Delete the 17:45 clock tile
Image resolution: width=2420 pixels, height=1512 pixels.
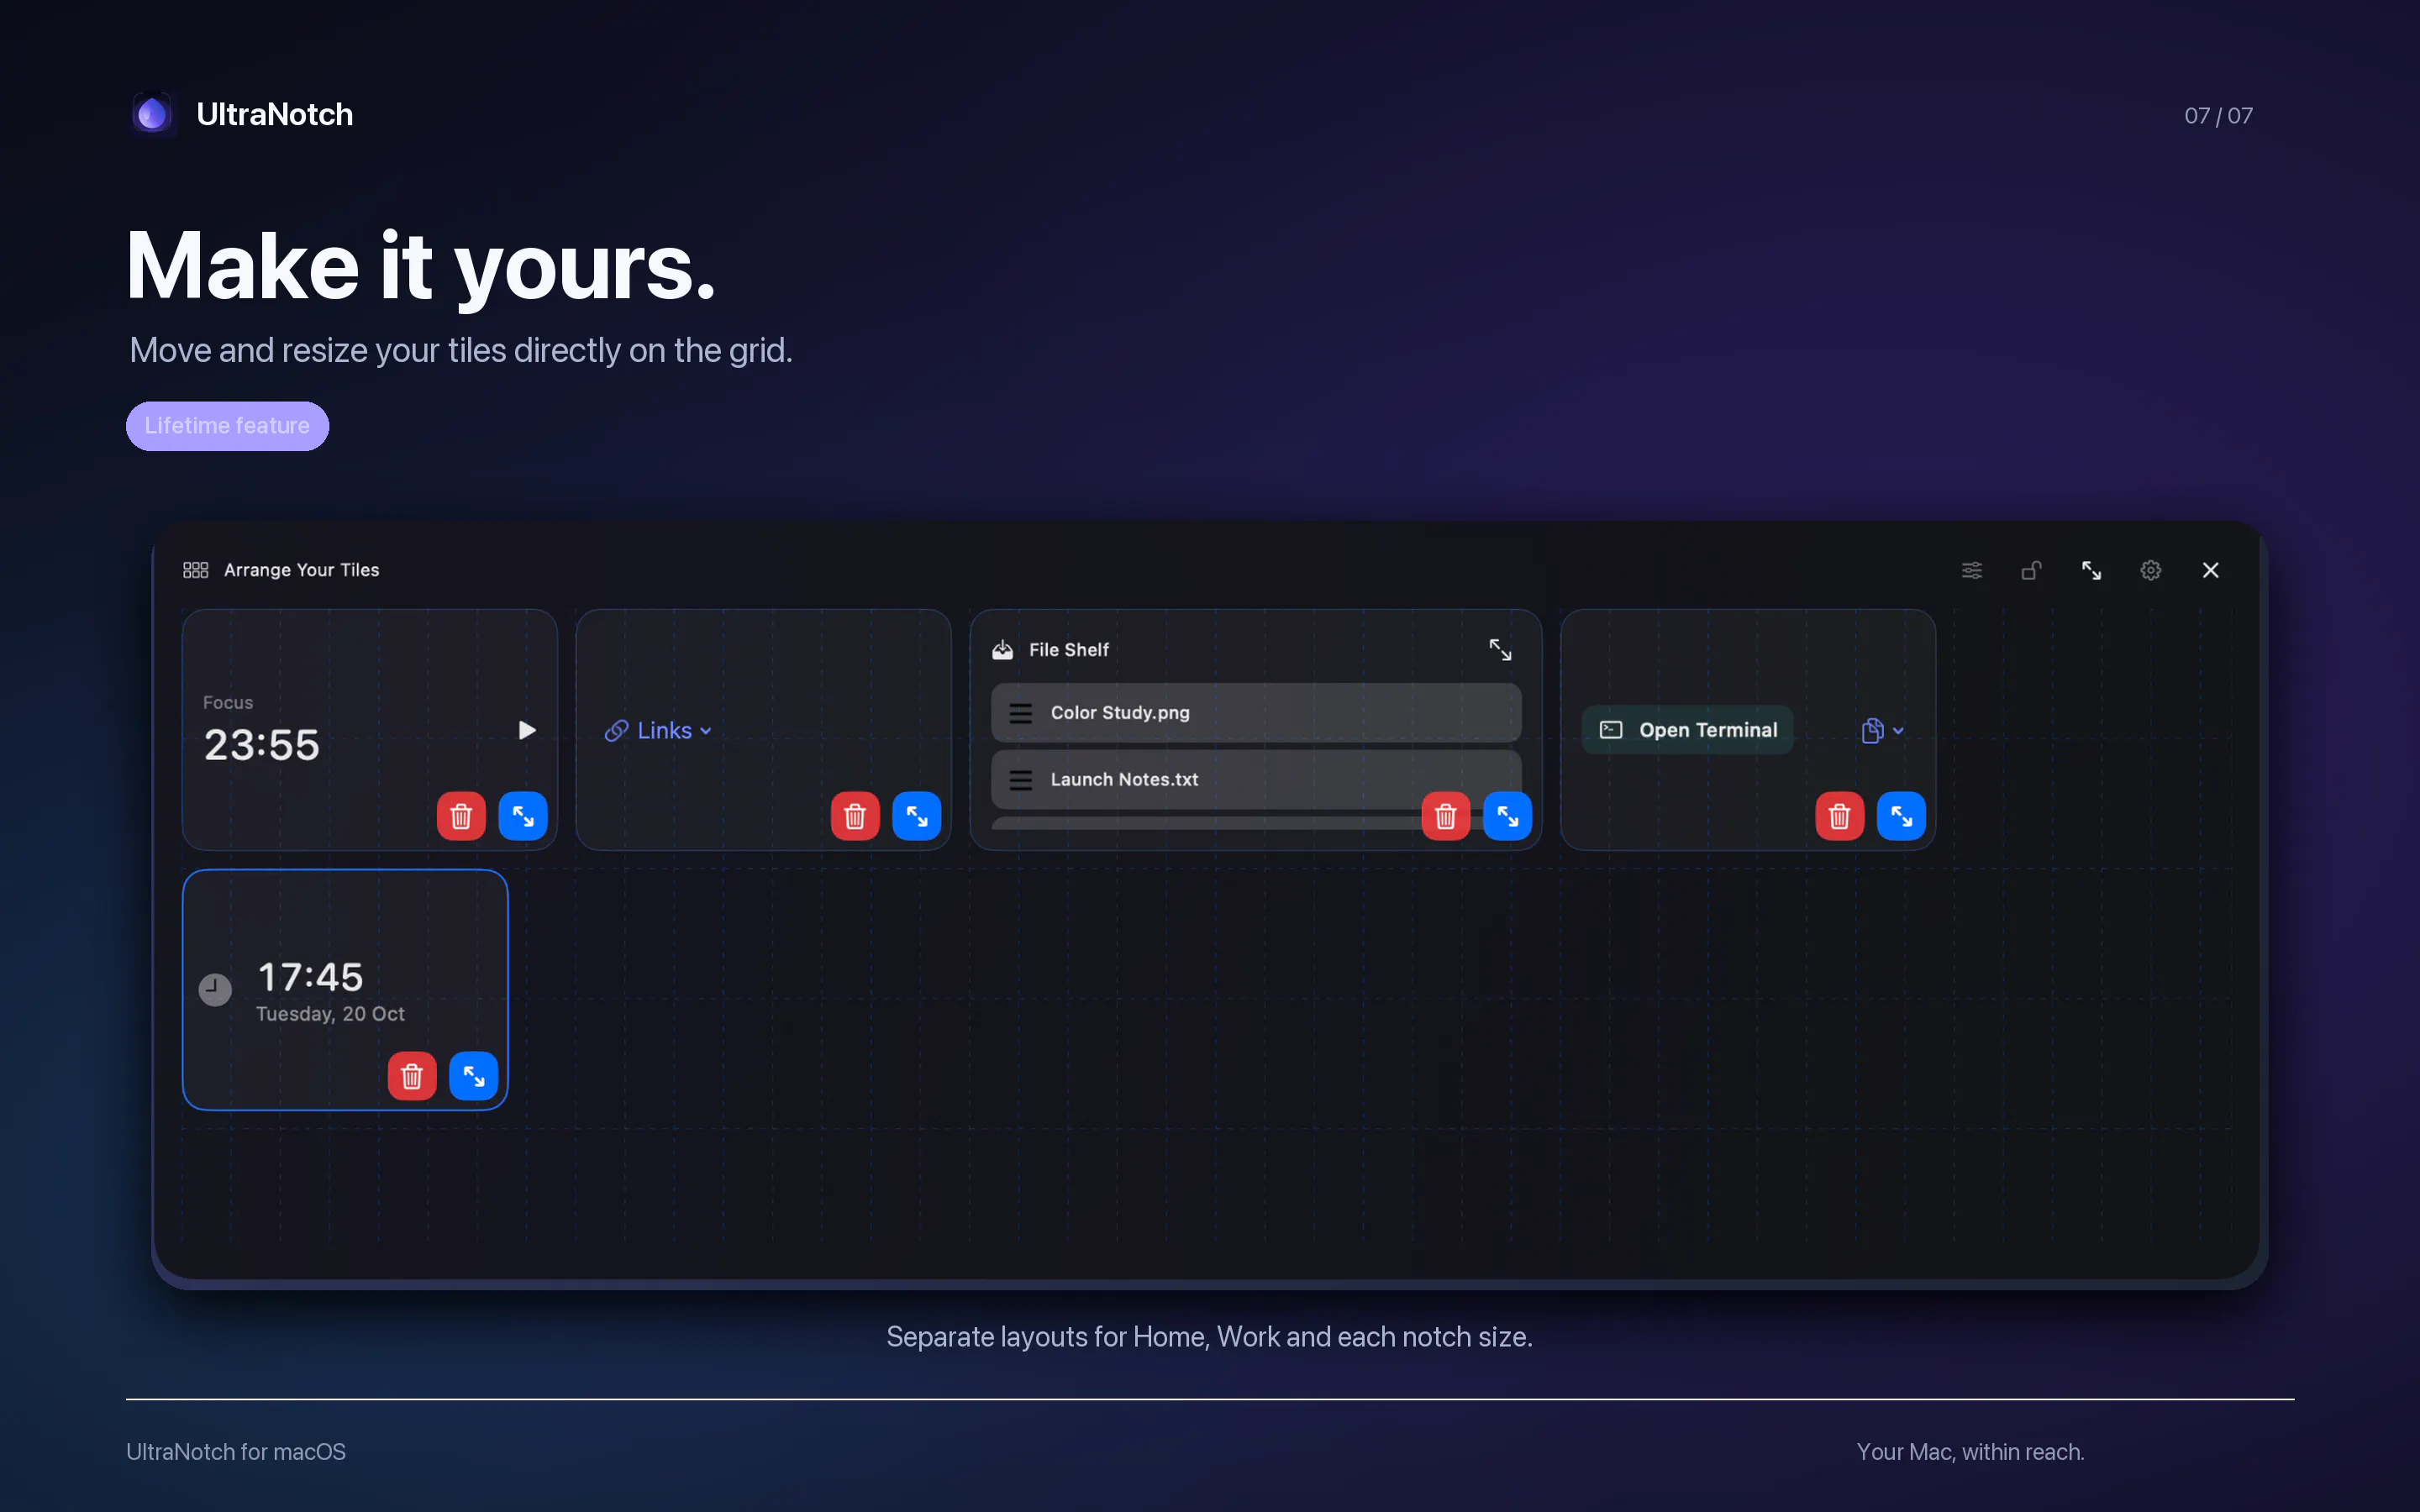click(x=412, y=1076)
